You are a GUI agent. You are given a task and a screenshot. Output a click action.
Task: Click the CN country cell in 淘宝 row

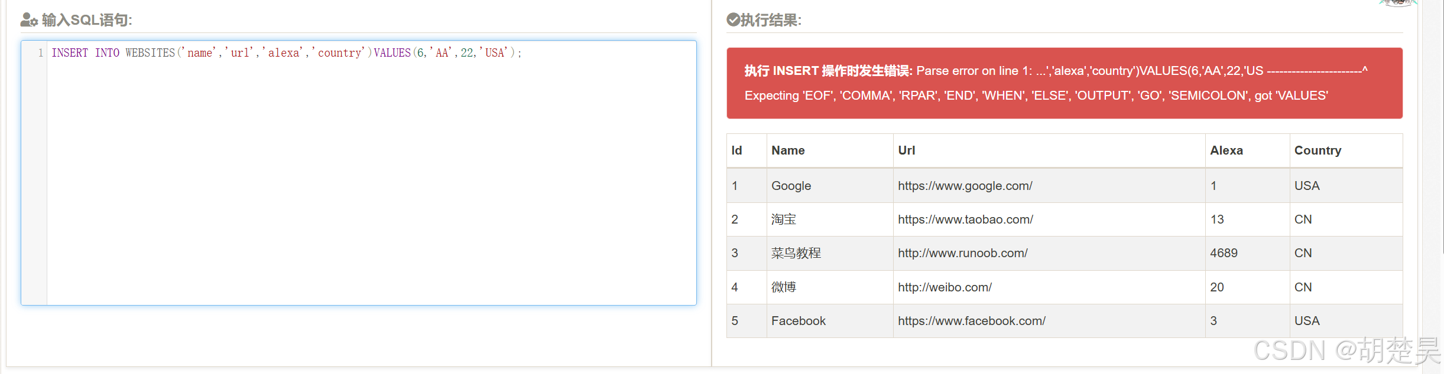(1346, 219)
